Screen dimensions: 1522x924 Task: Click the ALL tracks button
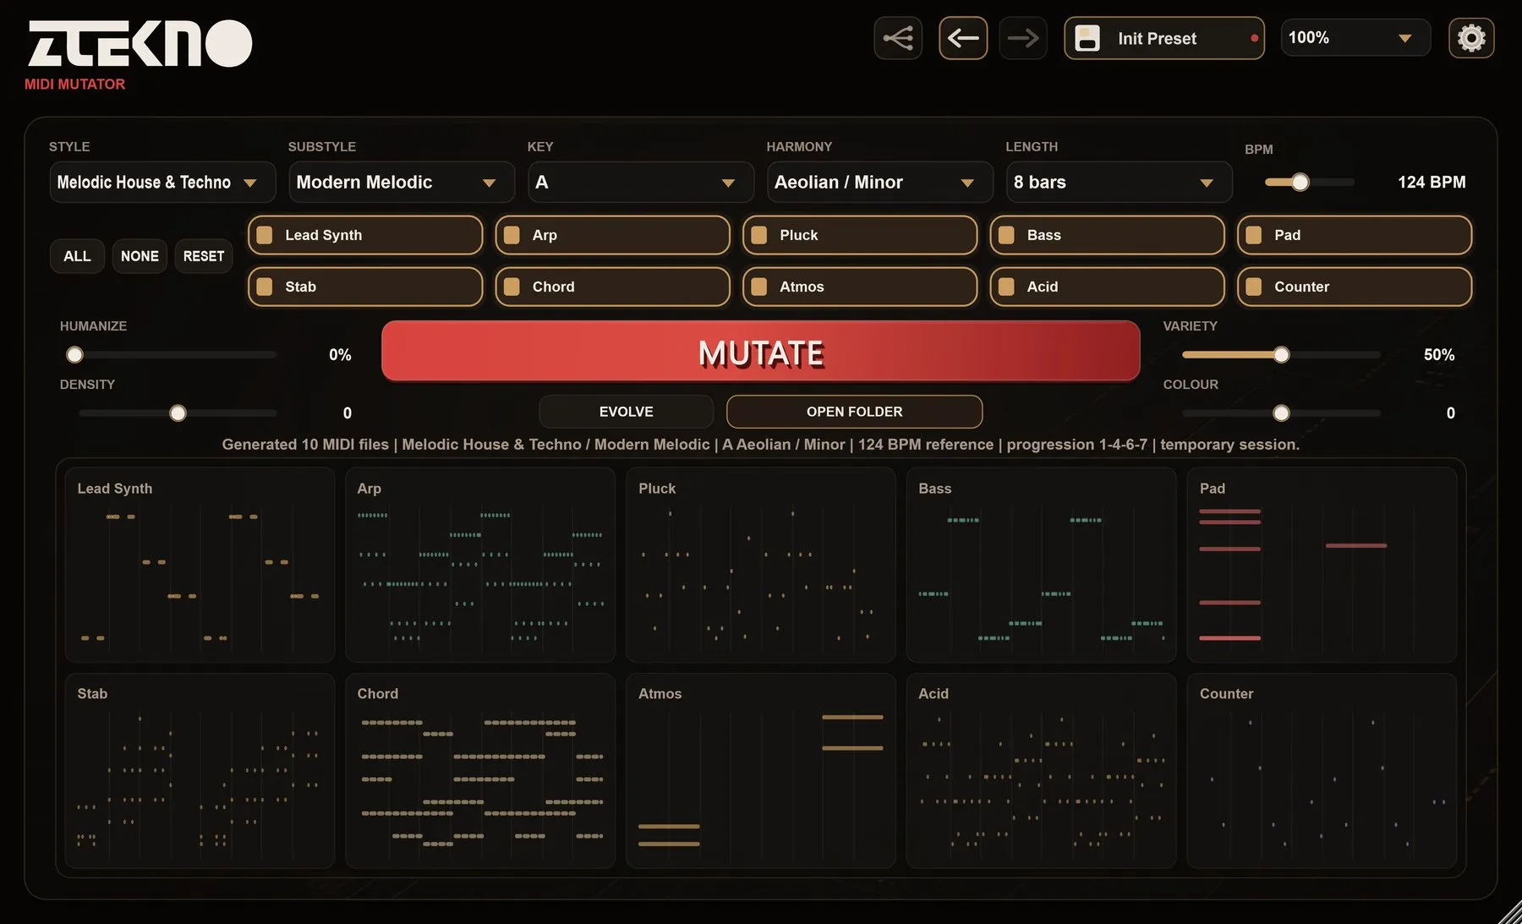point(77,256)
